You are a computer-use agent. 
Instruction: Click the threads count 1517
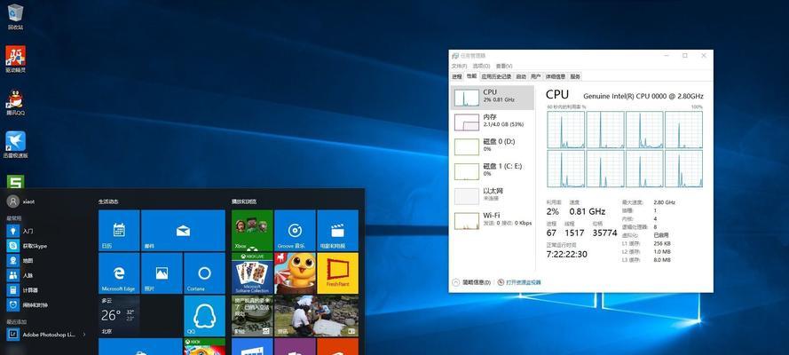574,233
